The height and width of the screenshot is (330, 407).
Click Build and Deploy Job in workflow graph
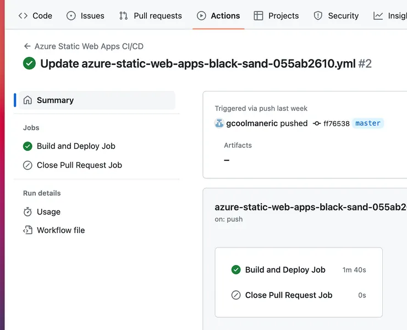click(x=285, y=270)
